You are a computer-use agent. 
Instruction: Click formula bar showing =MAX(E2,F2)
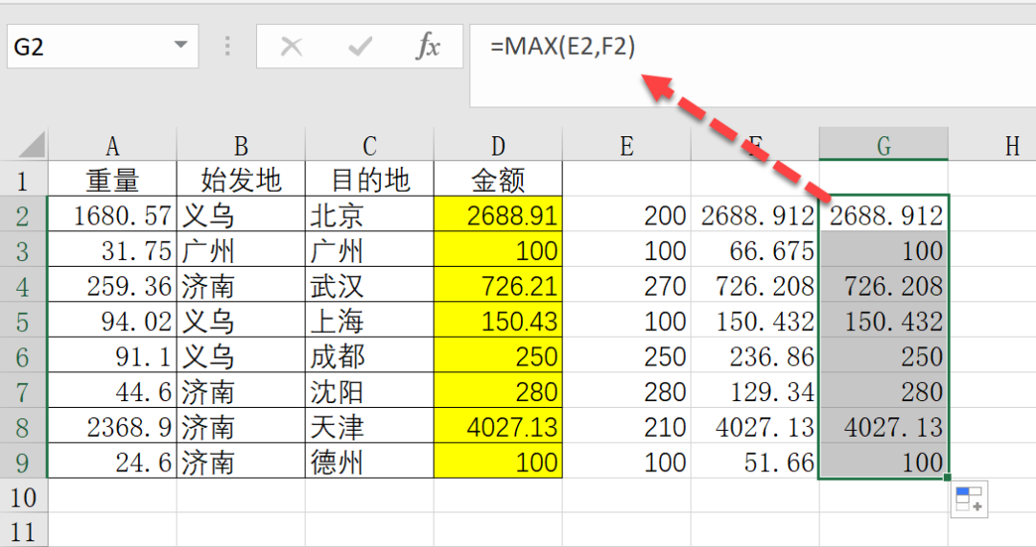click(x=753, y=65)
